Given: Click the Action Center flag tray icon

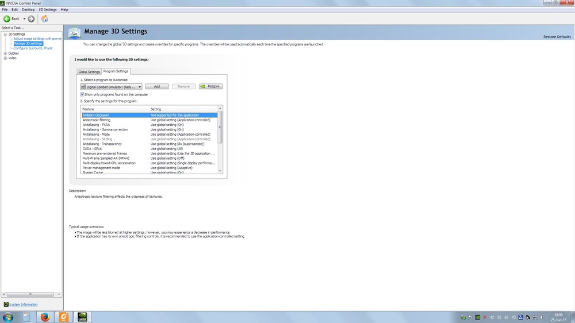Looking at the screenshot, I should (470, 317).
